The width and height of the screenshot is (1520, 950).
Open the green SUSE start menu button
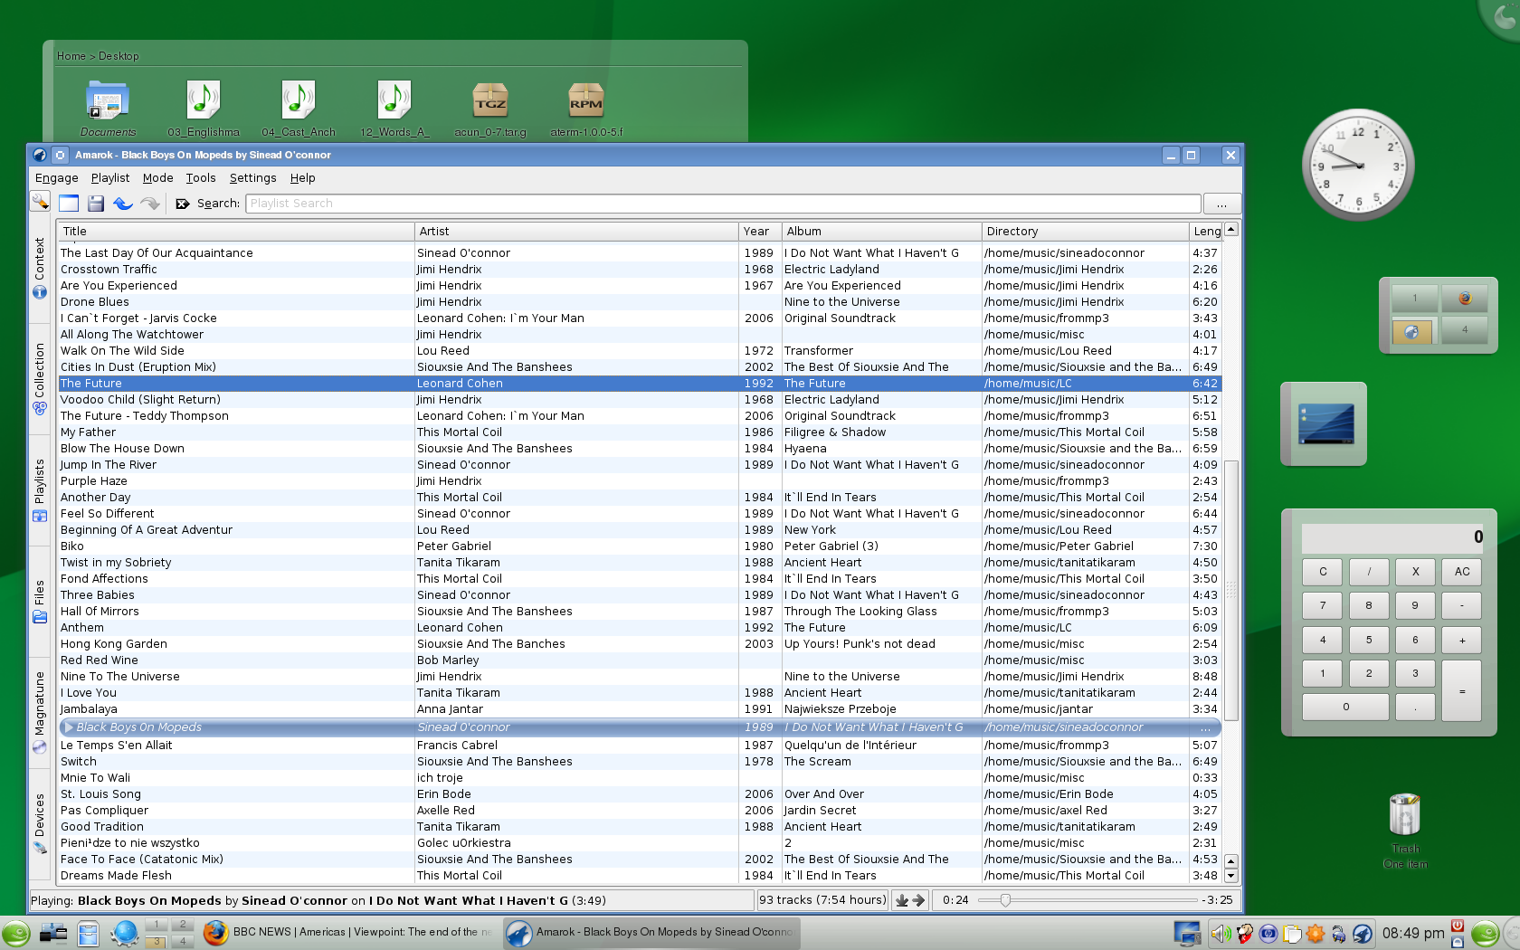click(x=15, y=933)
